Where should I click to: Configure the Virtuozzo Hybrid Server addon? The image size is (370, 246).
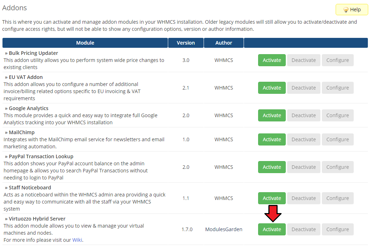click(x=337, y=229)
